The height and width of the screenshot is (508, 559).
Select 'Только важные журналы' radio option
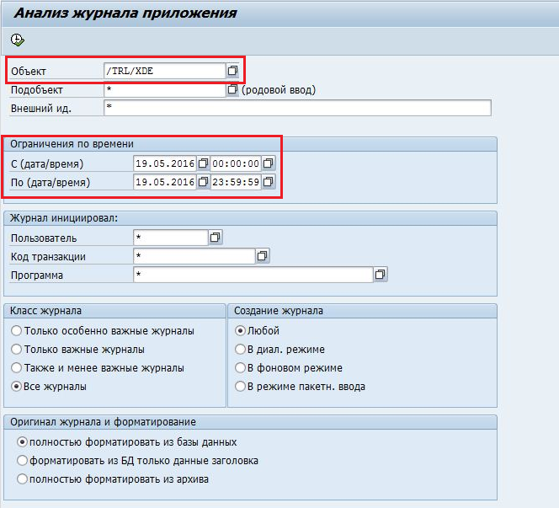click(16, 350)
